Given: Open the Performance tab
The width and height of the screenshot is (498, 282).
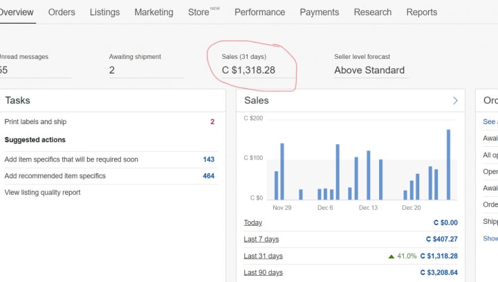Looking at the screenshot, I should (260, 12).
